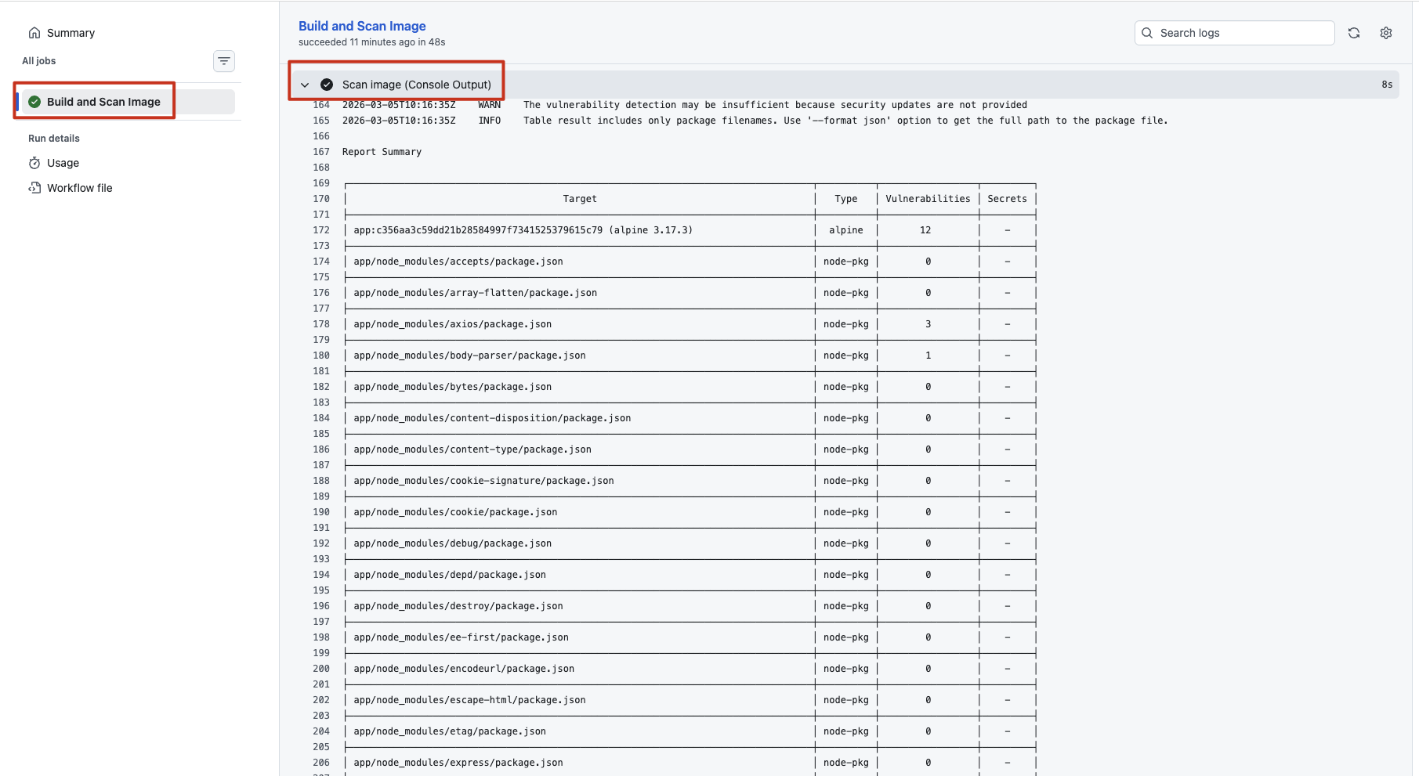Click log line number 167
The width and height of the screenshot is (1419, 776).
tap(321, 152)
